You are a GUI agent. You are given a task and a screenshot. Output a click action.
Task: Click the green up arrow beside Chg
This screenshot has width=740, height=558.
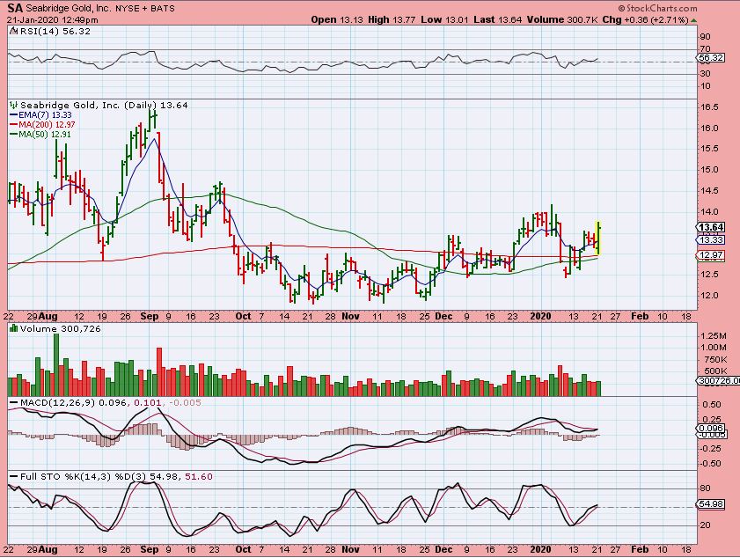click(693, 20)
